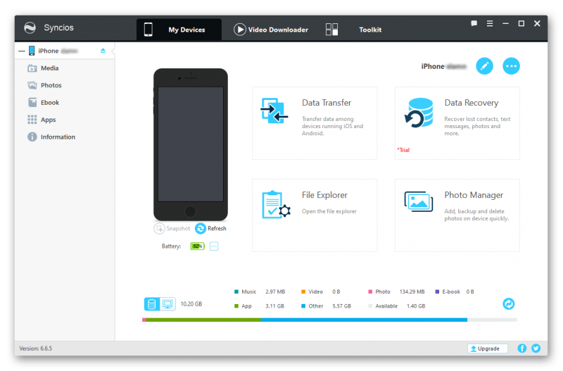
Task: Open Photos in the sidebar
Action: pyautogui.click(x=51, y=85)
